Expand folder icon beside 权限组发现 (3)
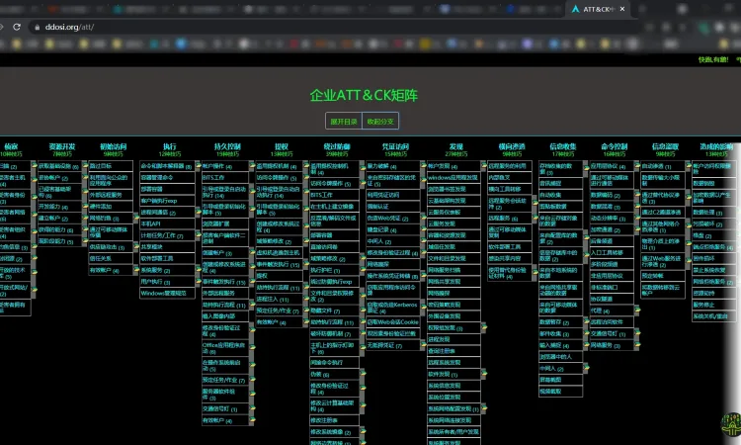The image size is (741, 445). tap(484, 327)
